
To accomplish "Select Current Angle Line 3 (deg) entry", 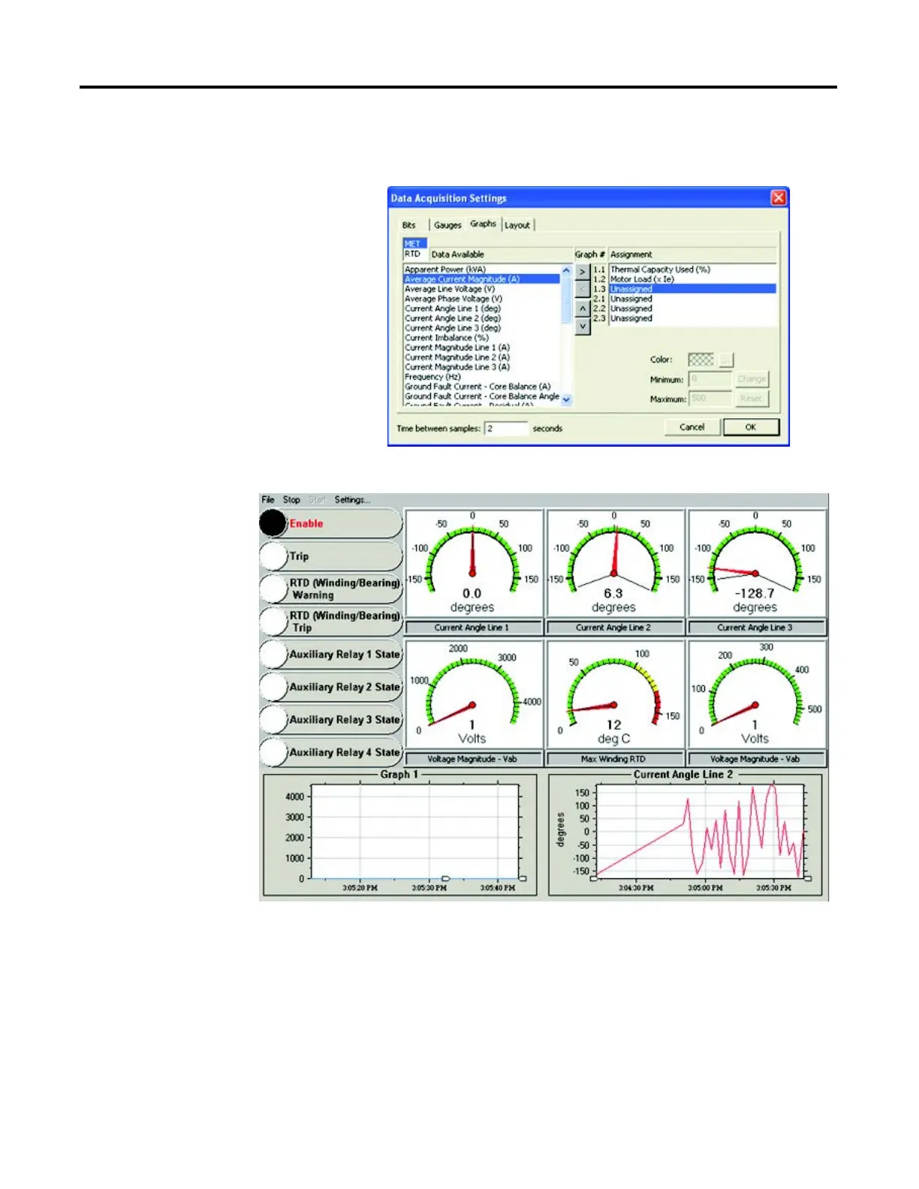I will pos(482,328).
